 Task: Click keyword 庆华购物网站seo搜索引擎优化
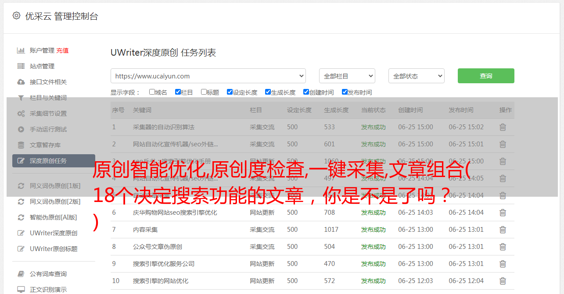pos(175,213)
